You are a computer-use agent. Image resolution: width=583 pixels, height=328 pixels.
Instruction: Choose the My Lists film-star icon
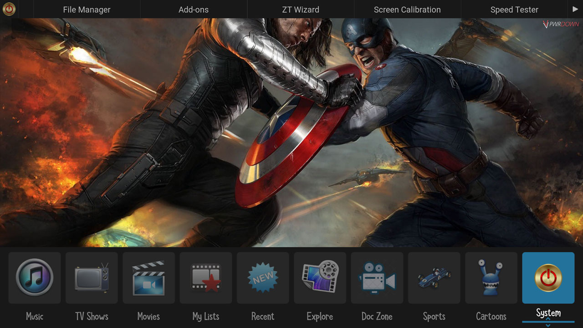(206, 278)
